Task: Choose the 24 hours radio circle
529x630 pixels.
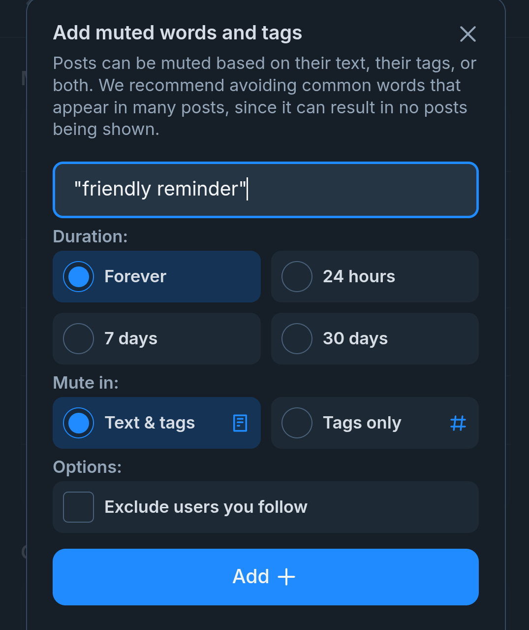Action: (x=297, y=276)
